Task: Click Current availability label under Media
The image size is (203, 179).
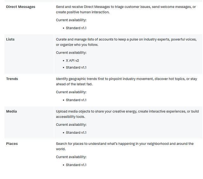Action: [x=71, y=125]
